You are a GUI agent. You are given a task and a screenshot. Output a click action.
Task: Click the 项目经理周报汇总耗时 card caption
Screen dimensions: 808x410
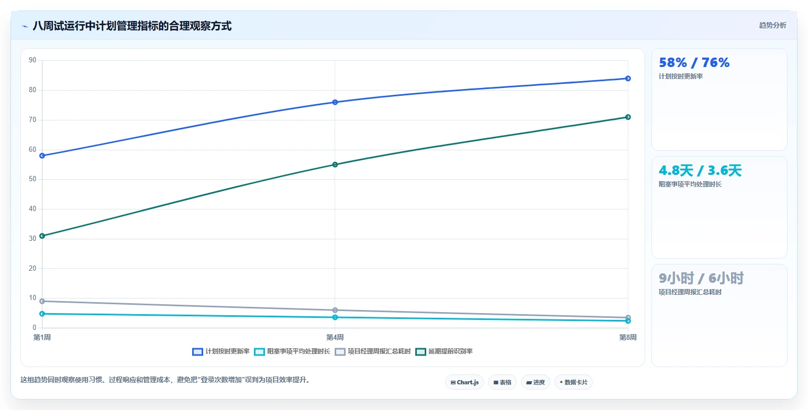690,292
